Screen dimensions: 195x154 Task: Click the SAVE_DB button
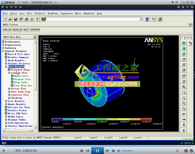click(x=7, y=30)
